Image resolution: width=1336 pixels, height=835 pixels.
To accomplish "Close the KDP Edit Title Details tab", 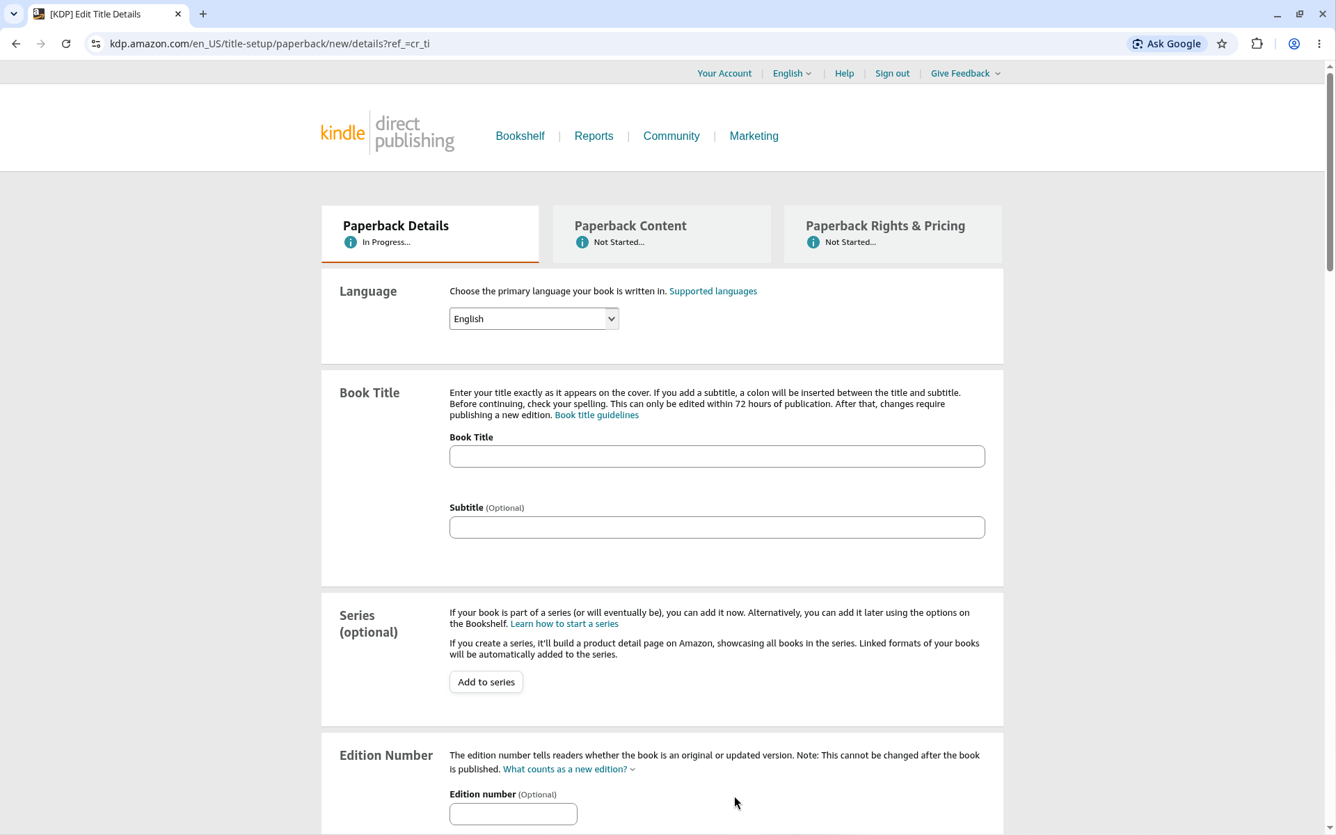I will click(x=178, y=14).
